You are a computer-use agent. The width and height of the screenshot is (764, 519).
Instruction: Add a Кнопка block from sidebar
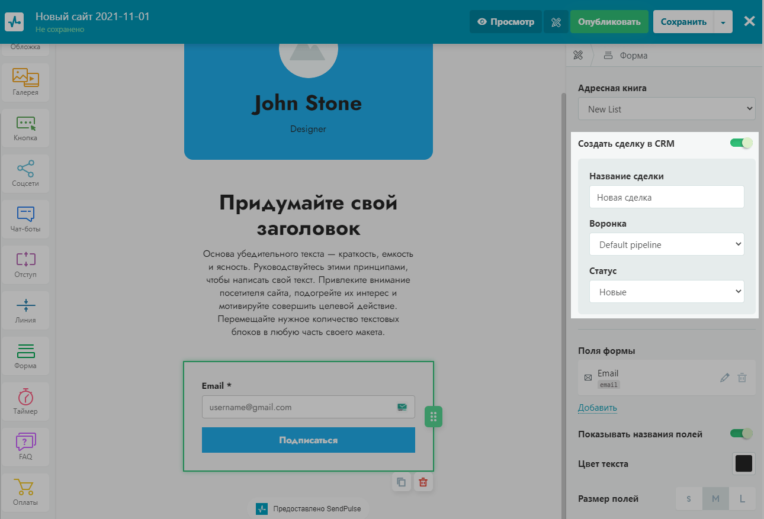25,128
